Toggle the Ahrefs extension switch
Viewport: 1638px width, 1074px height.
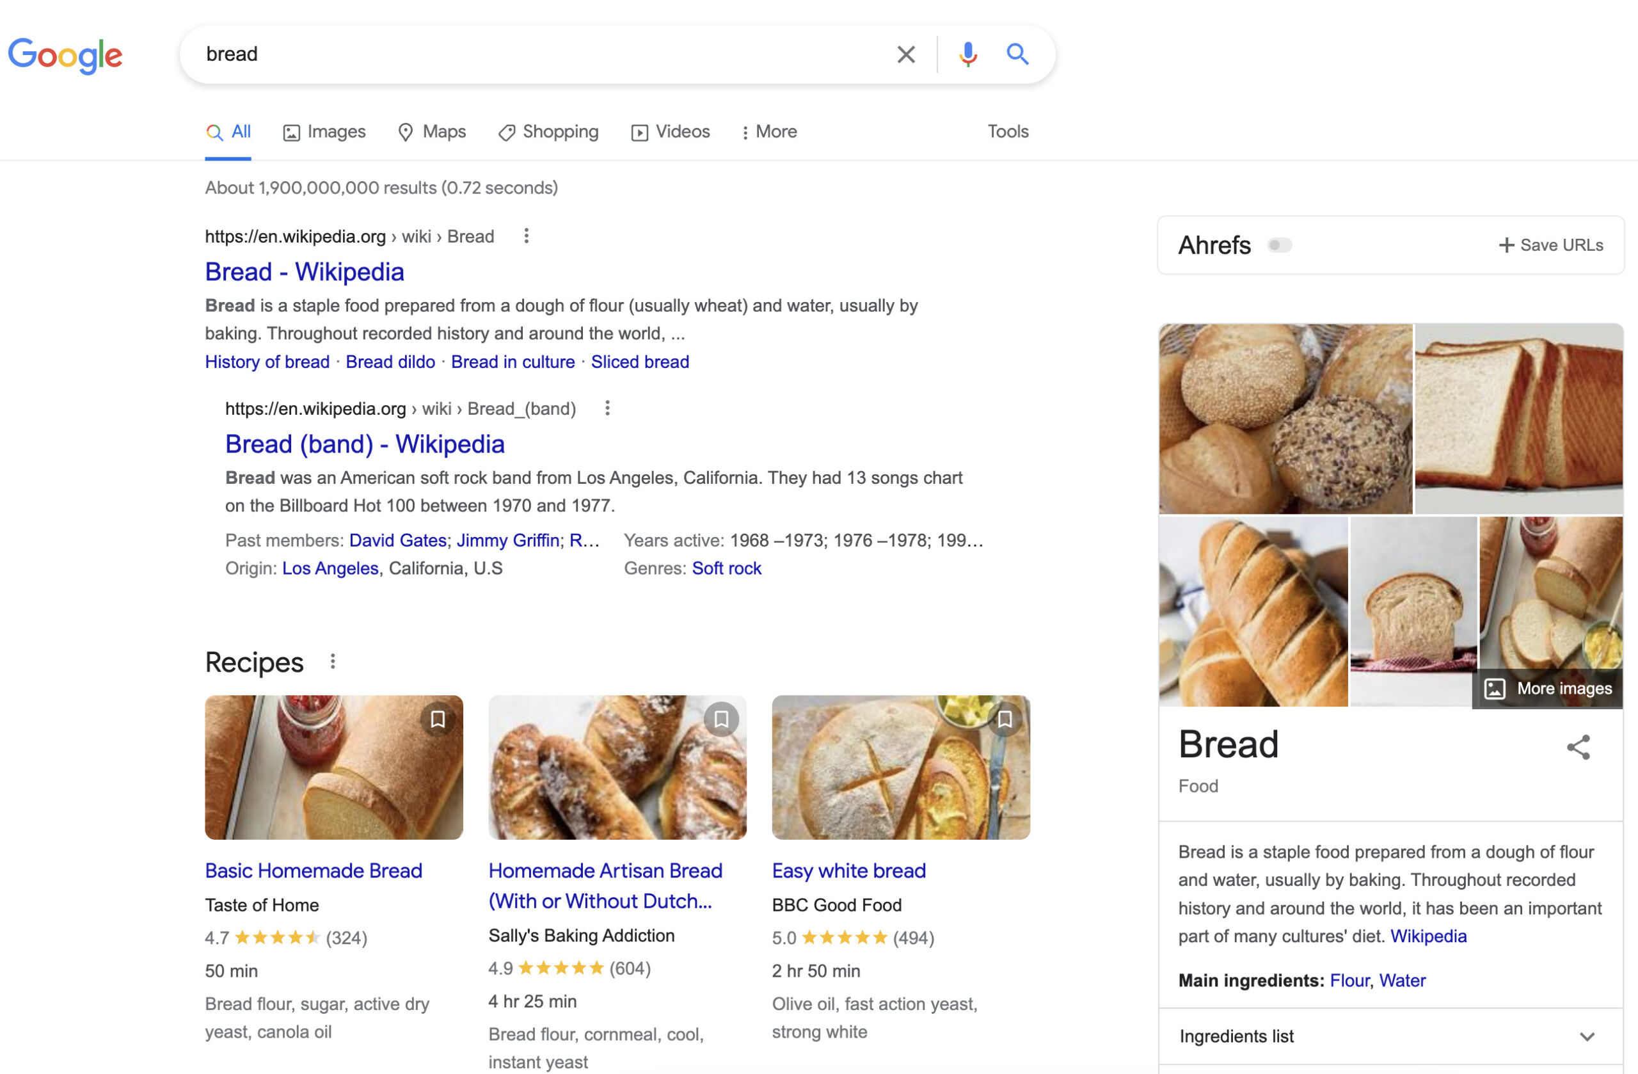coord(1281,244)
